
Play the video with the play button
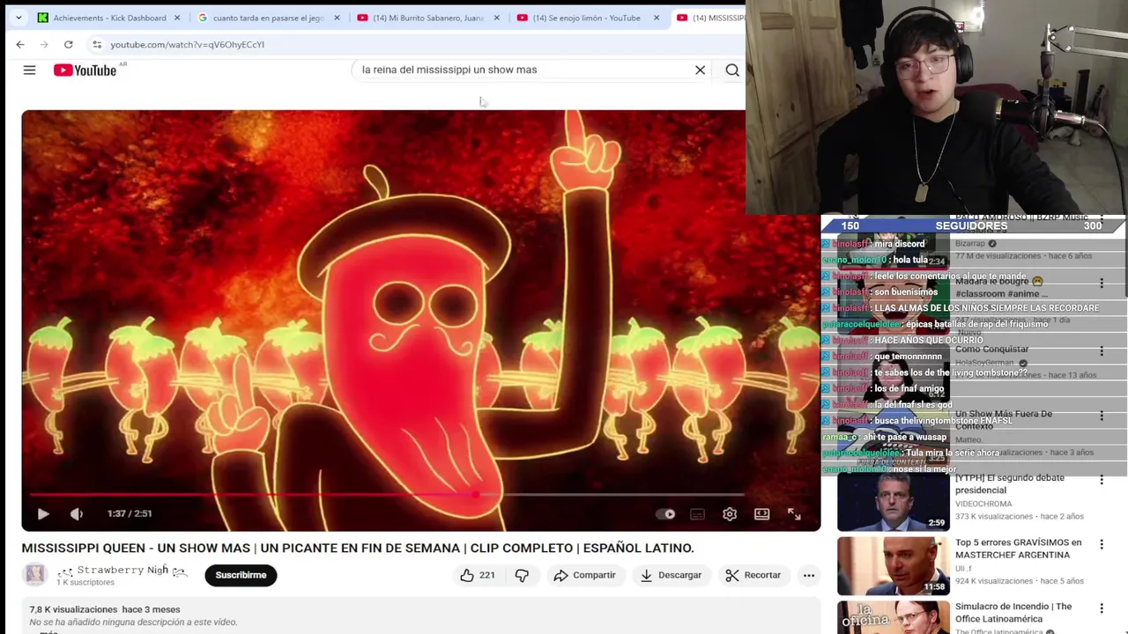click(43, 513)
